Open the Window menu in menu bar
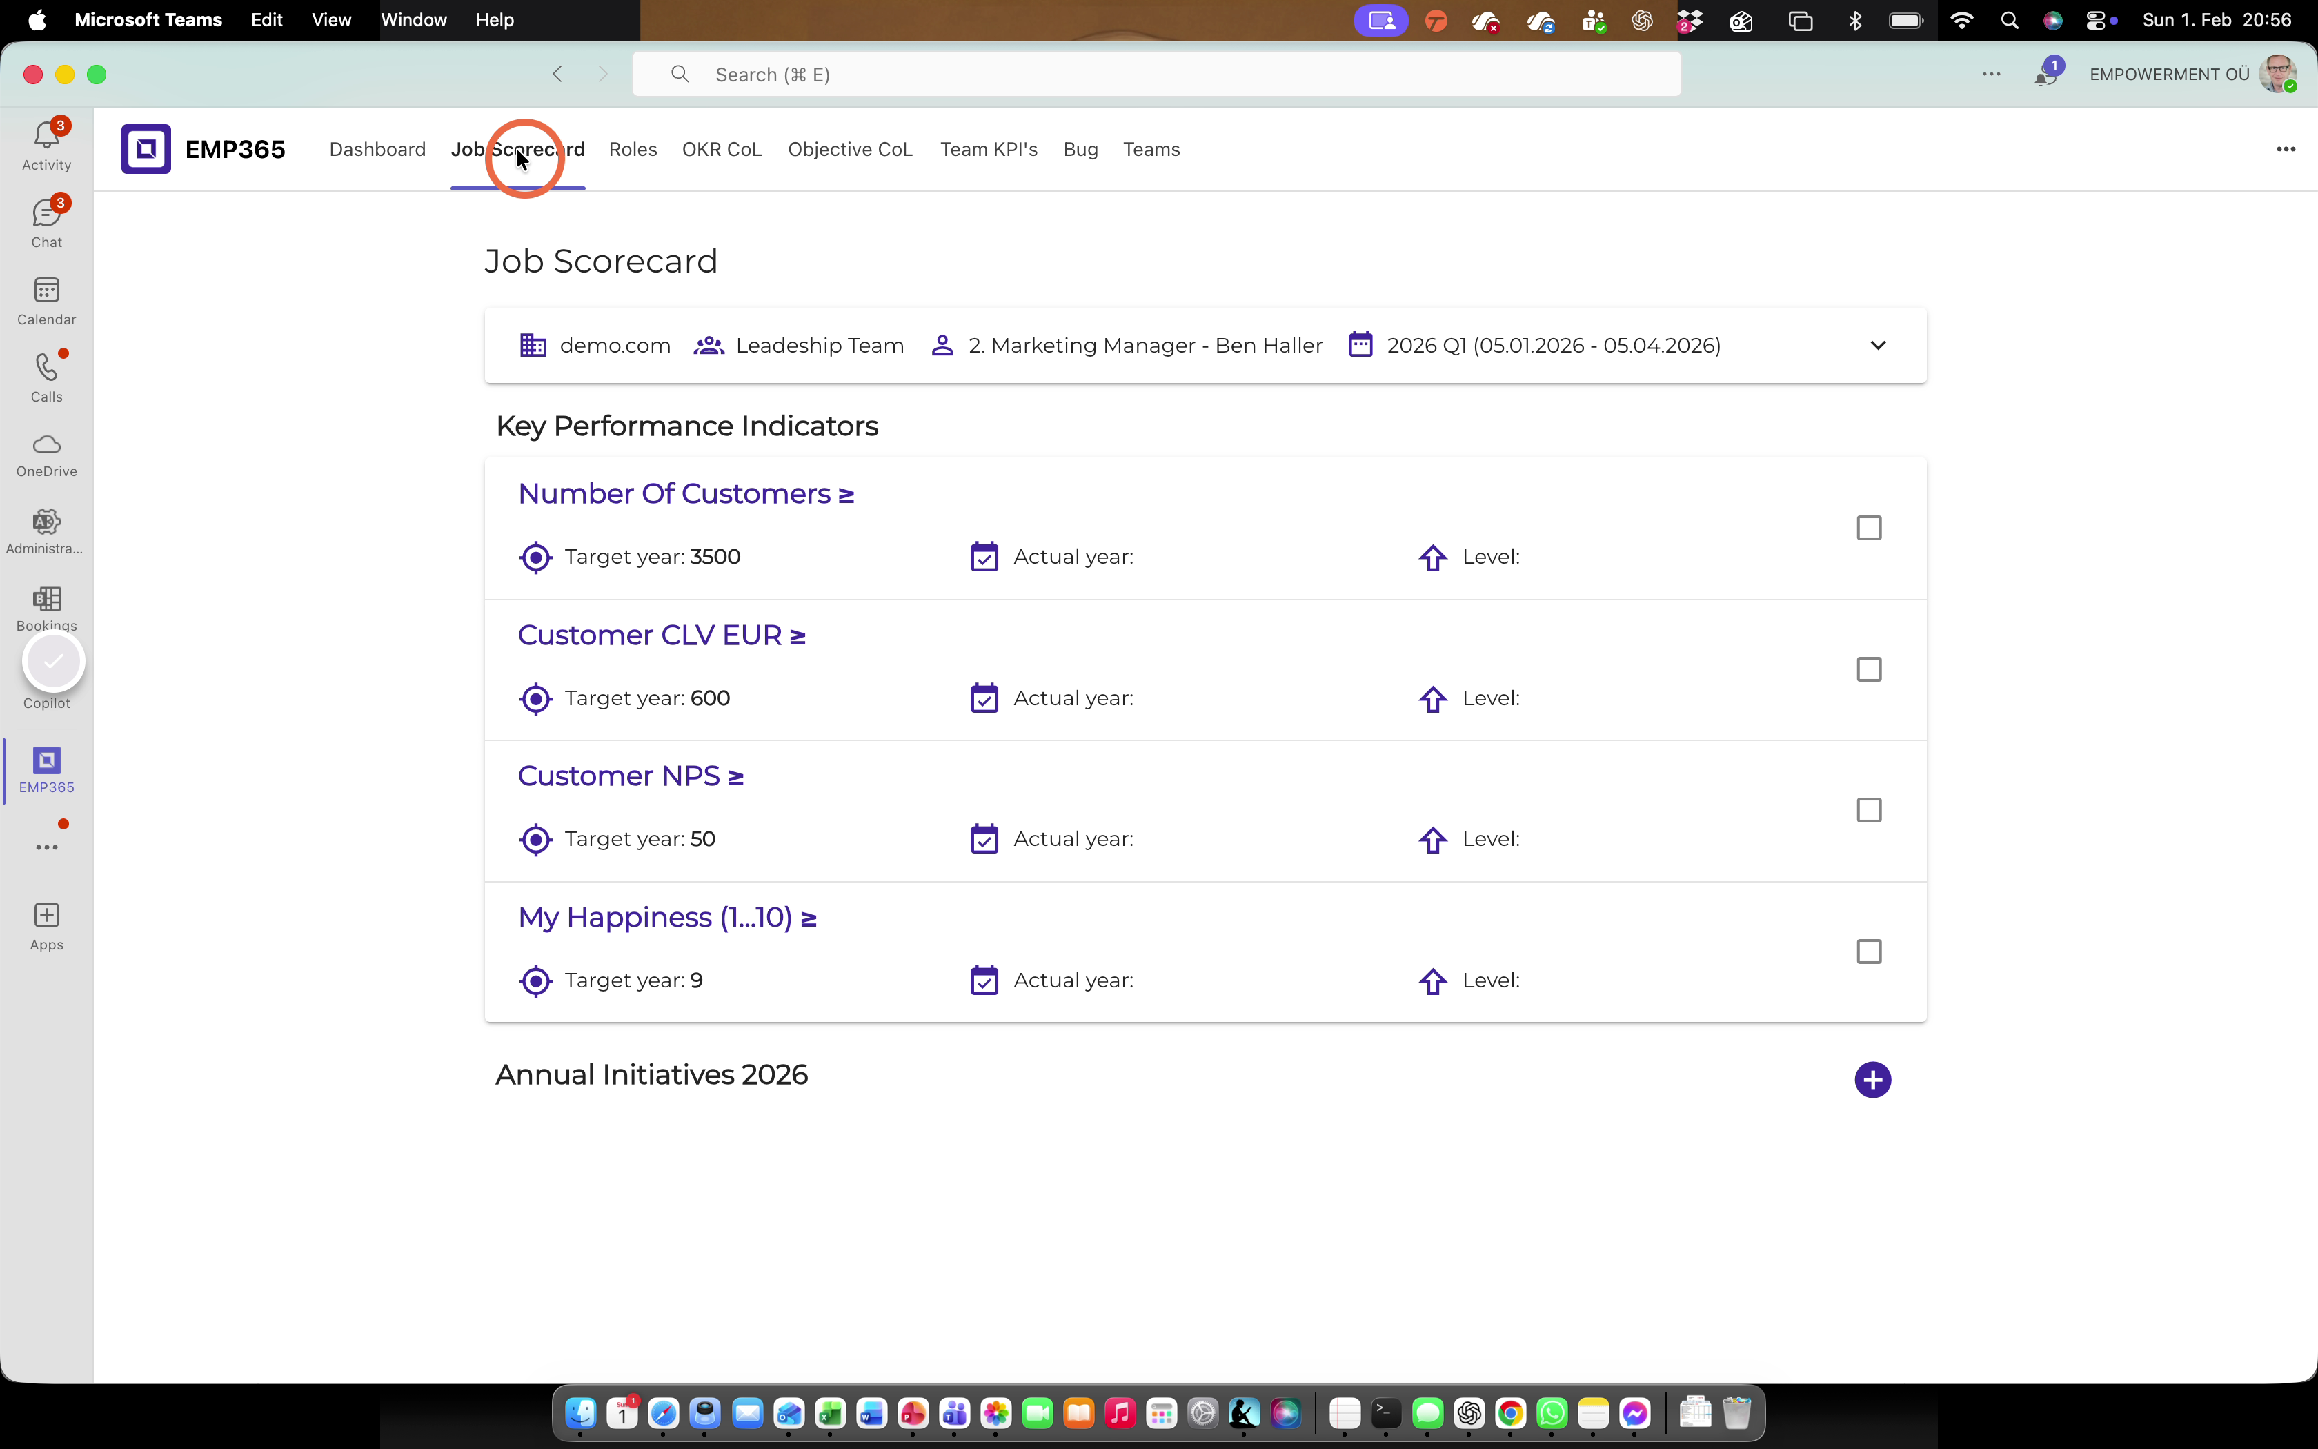2318x1449 pixels. pyautogui.click(x=414, y=20)
